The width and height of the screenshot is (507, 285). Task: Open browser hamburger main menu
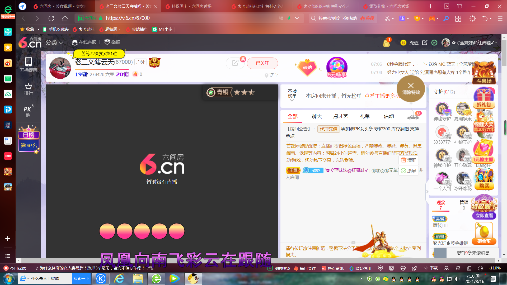500,18
